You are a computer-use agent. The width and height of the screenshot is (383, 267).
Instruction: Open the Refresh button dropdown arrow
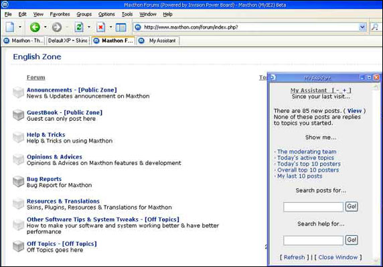click(89, 27)
